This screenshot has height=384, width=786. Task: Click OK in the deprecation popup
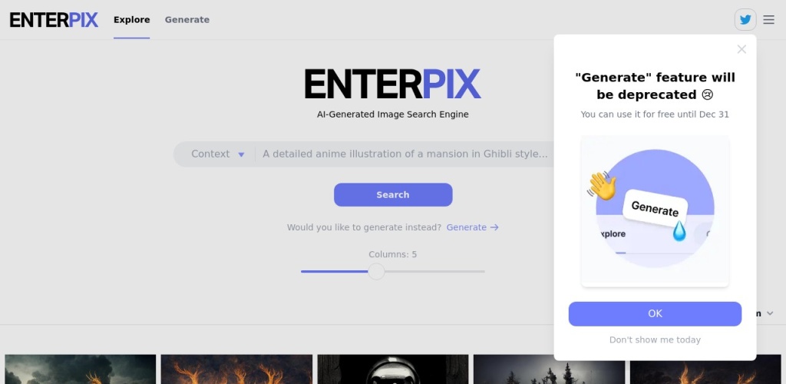(x=655, y=313)
